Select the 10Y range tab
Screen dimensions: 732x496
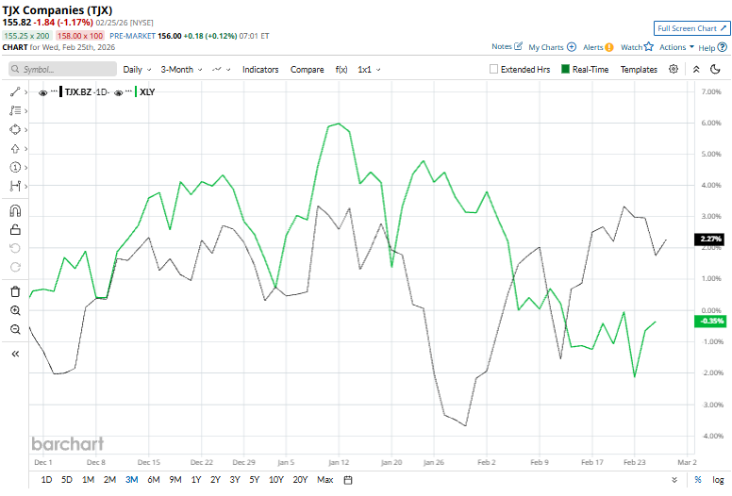[x=275, y=480]
